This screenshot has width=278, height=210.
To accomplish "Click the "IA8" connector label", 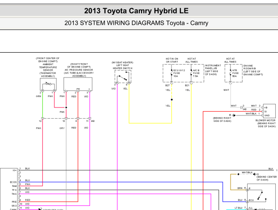I will 93,121.
